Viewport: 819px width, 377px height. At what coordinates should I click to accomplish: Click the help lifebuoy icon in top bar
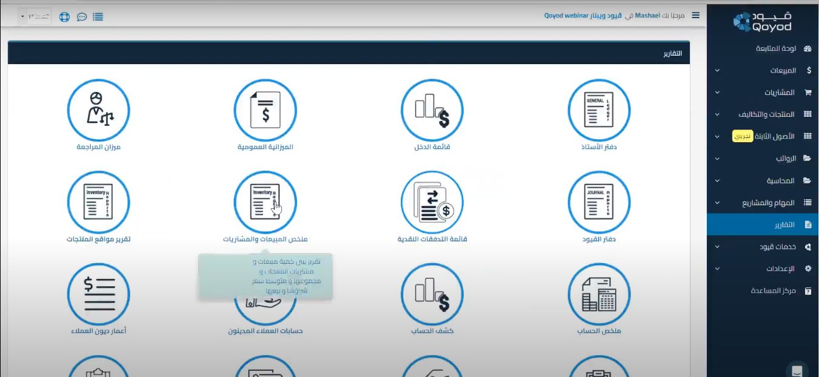point(65,16)
